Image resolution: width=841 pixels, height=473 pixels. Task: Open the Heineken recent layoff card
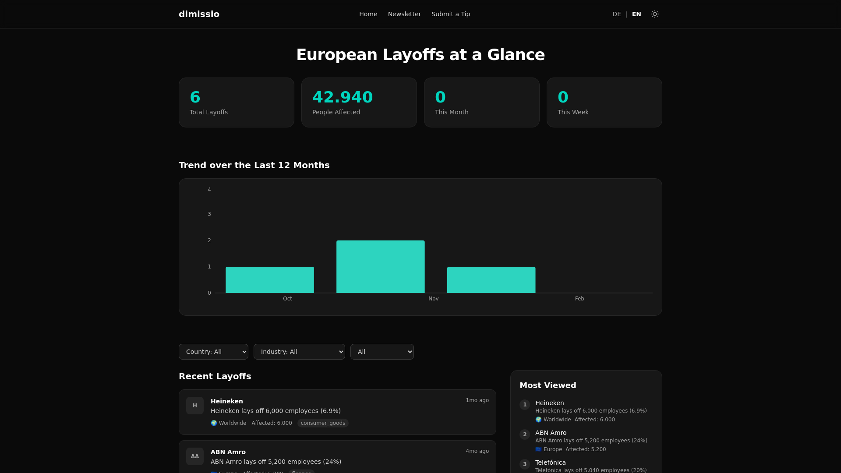click(337, 412)
